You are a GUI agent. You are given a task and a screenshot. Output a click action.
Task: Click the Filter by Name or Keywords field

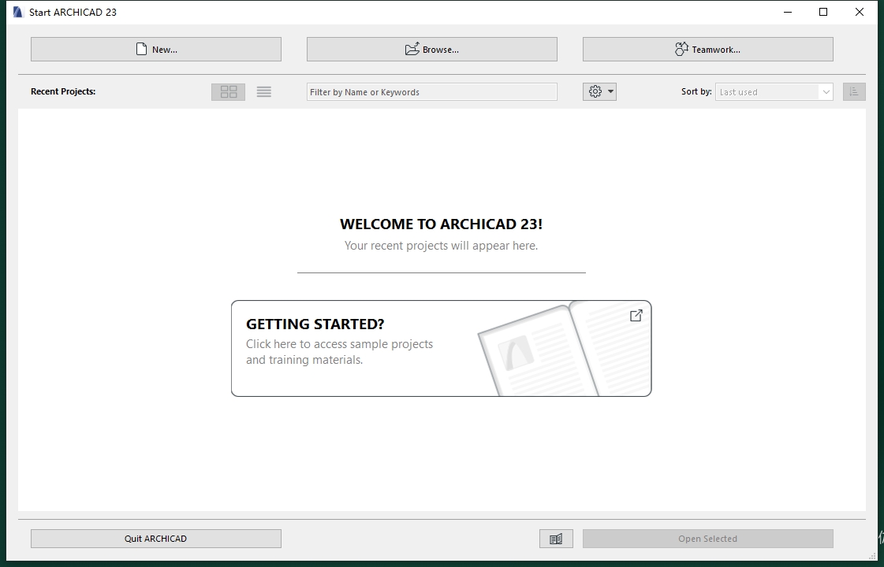pos(432,92)
